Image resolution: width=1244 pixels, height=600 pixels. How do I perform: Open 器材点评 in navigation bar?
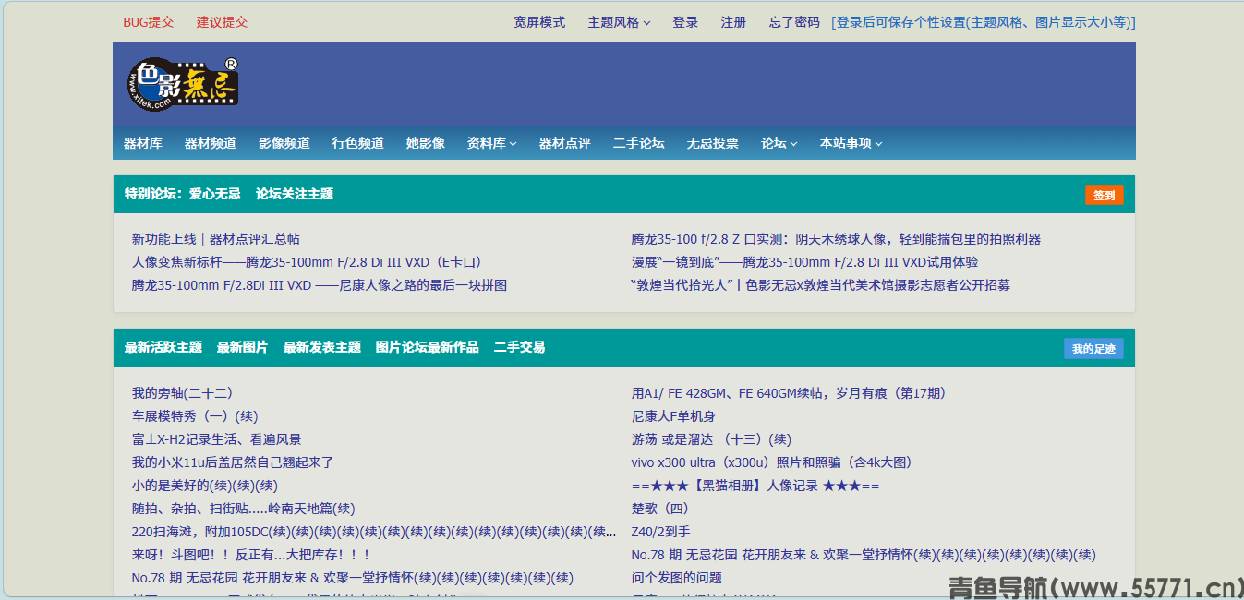click(x=565, y=143)
